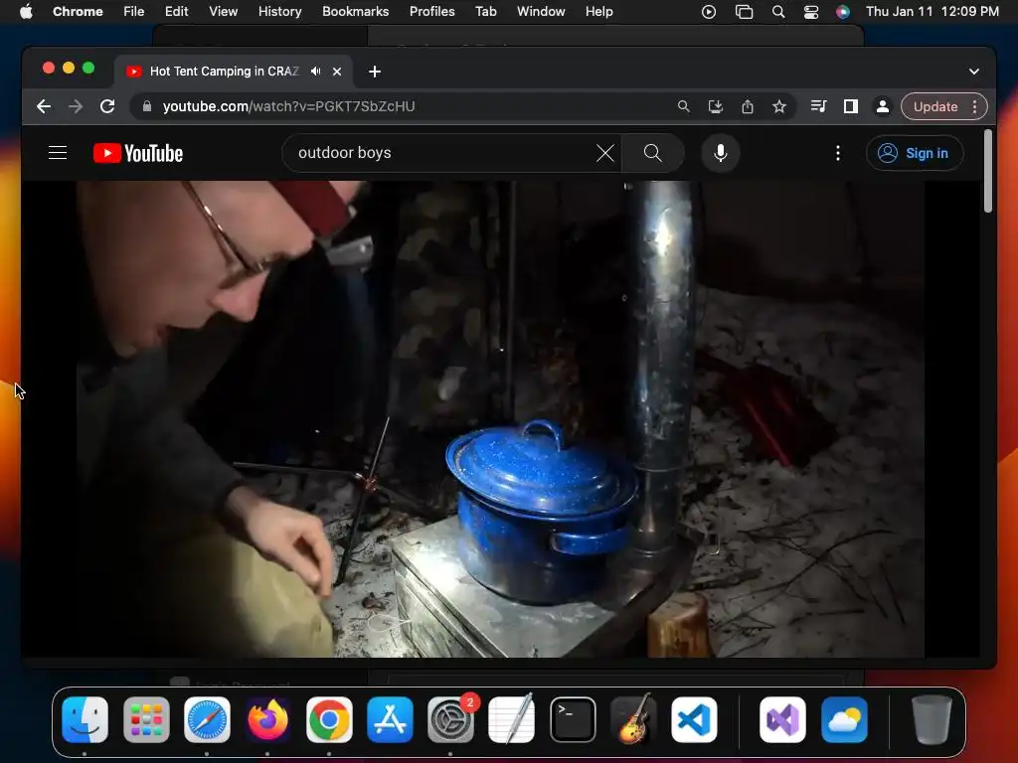Open a new Chrome tab
Screen dimensions: 1018x763
375,72
